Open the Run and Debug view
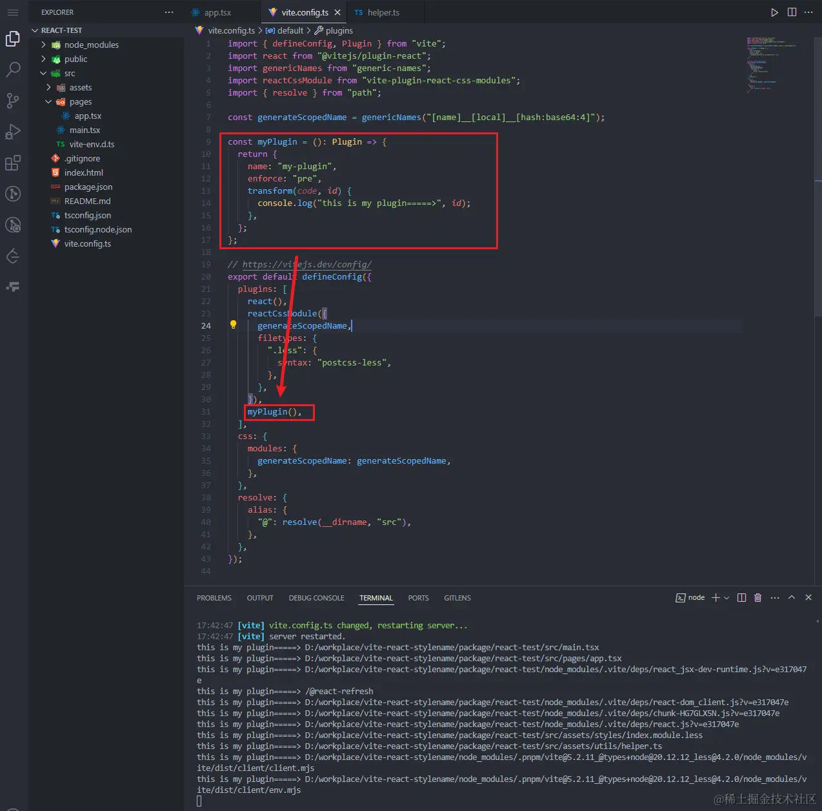The image size is (822, 811). point(13,132)
